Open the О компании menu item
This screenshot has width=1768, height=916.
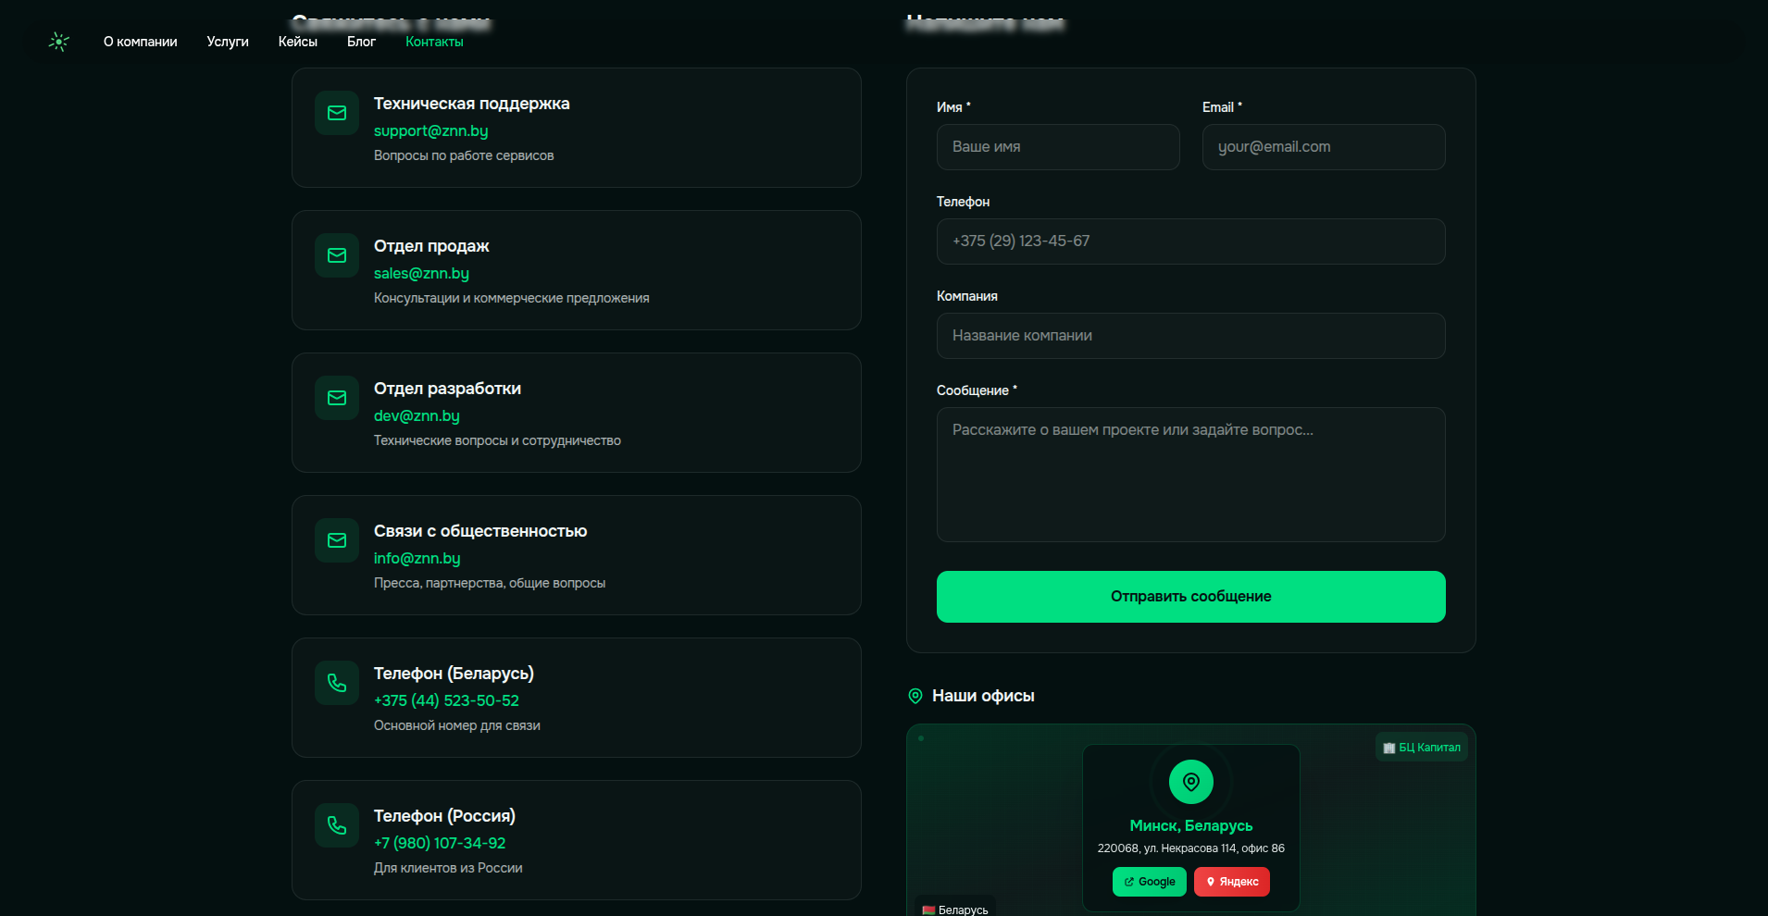(140, 42)
